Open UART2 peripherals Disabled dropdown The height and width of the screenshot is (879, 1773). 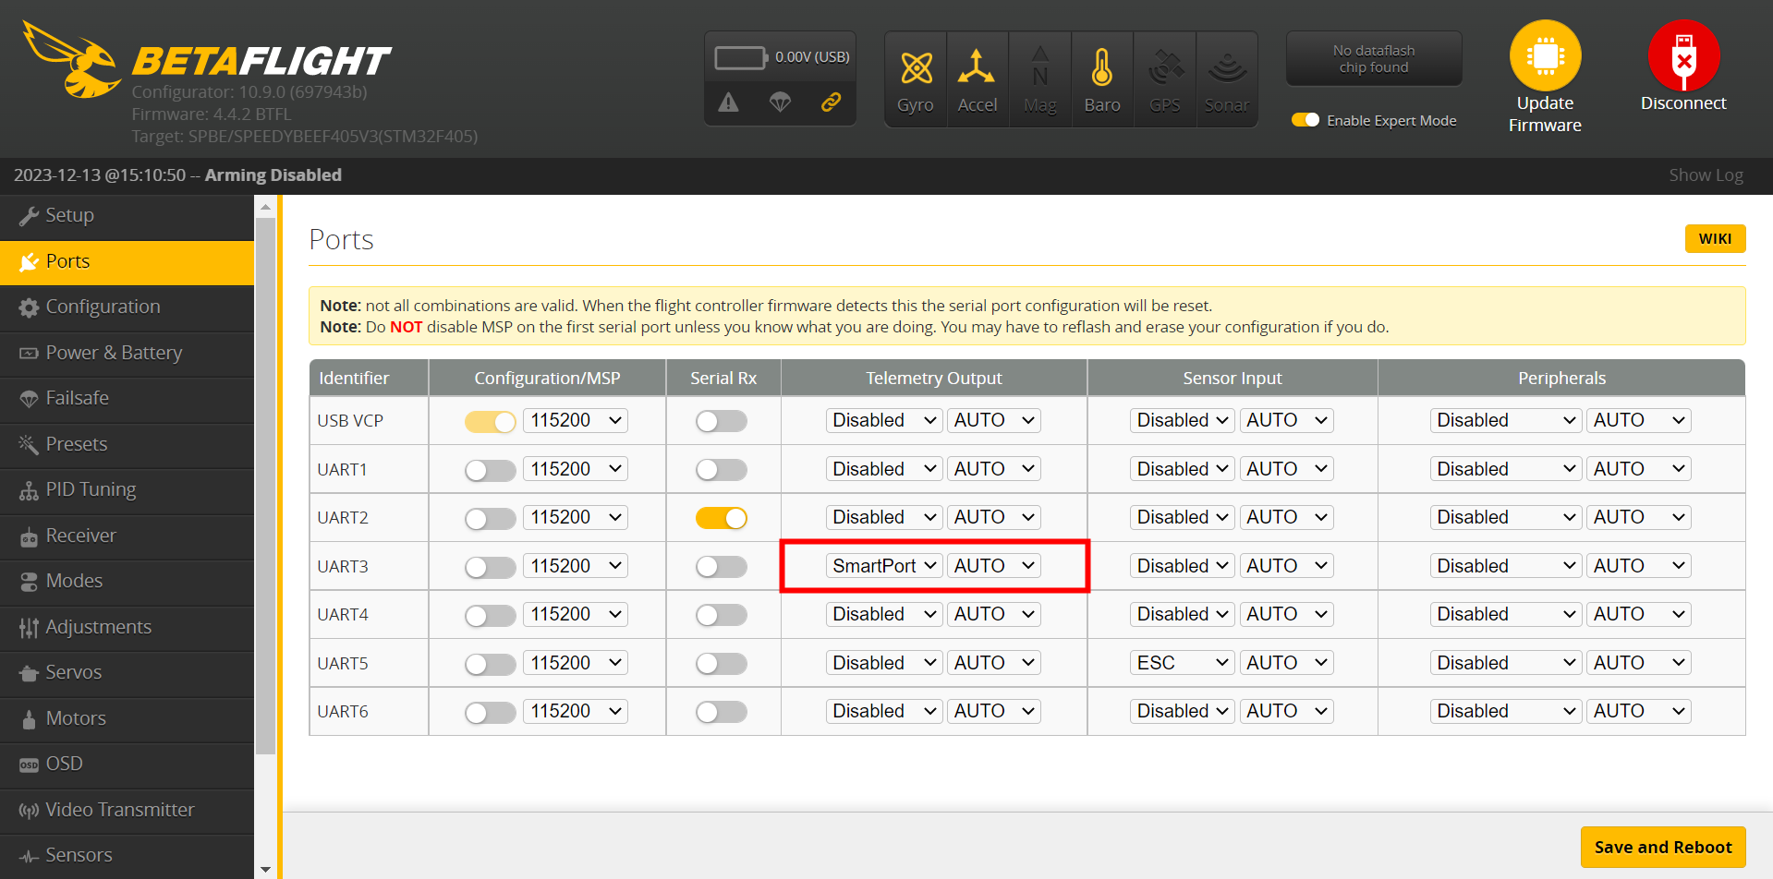click(x=1506, y=517)
